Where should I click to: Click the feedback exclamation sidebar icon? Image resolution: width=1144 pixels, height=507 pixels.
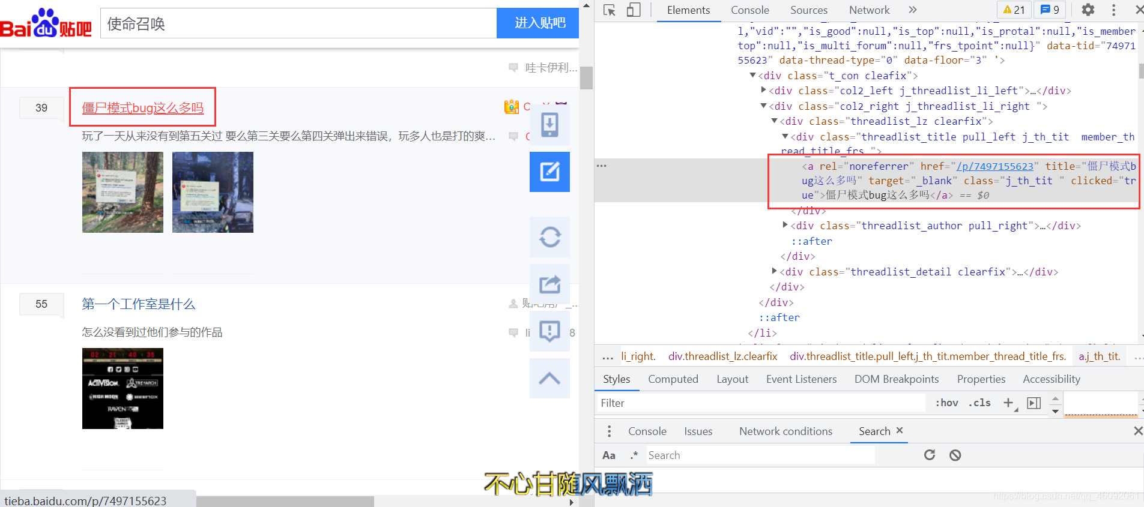coord(549,331)
